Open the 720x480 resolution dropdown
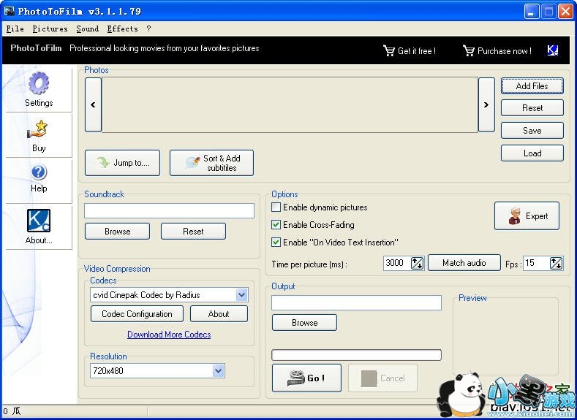This screenshot has width=577, height=420. [218, 371]
